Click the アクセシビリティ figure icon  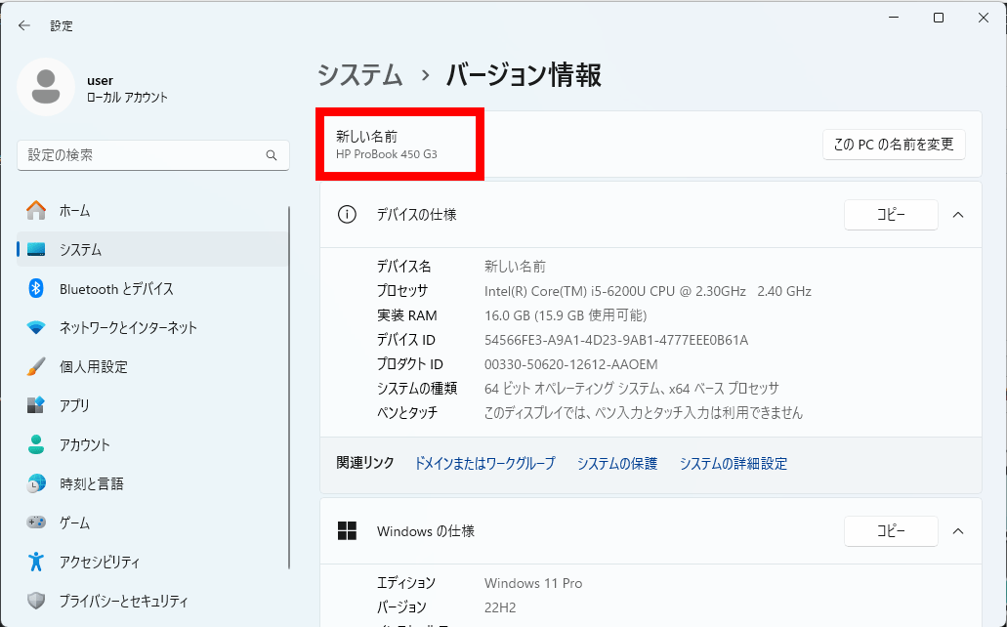click(x=36, y=562)
